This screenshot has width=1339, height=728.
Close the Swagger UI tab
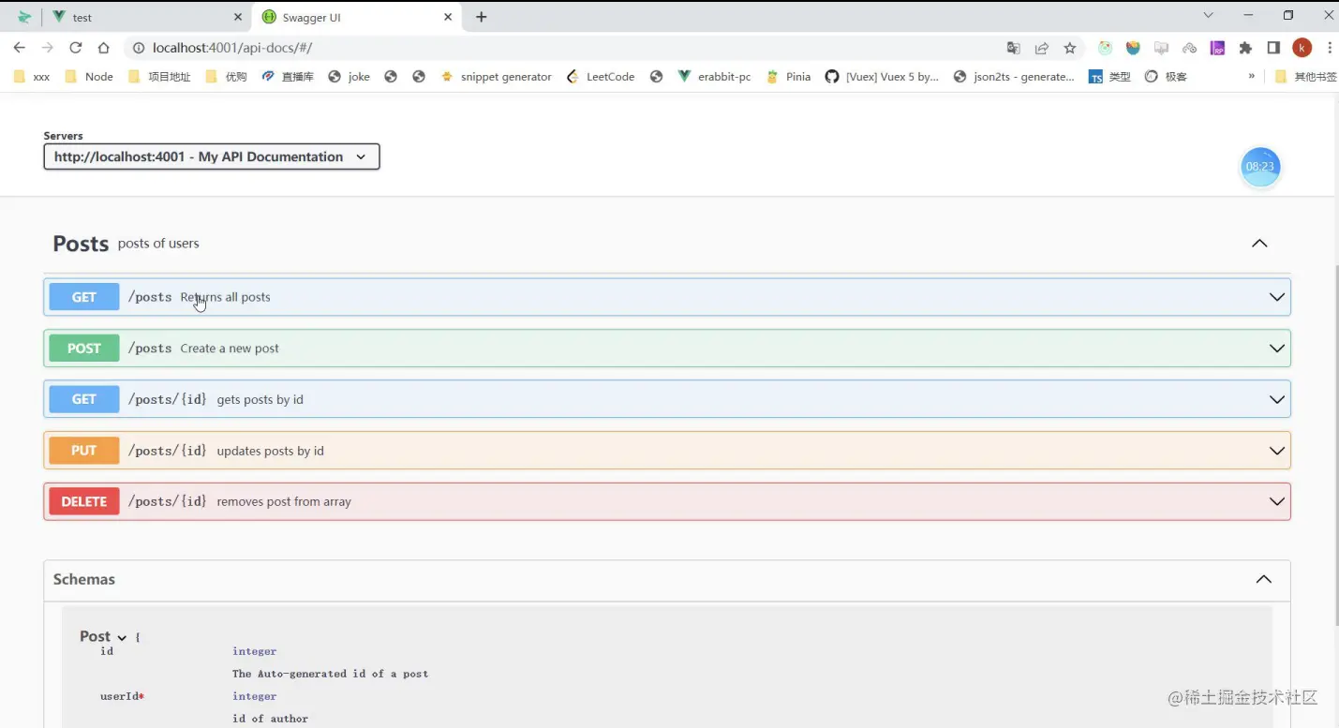448,17
